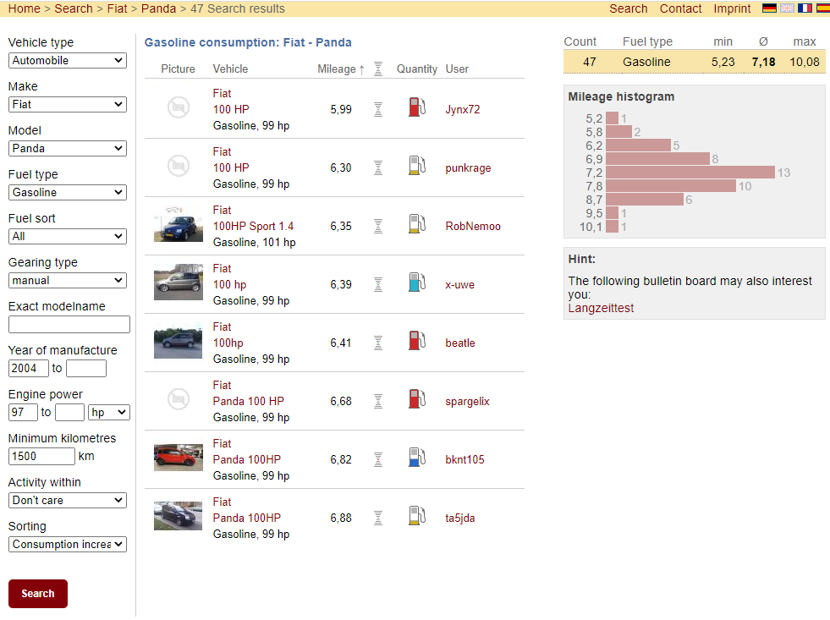830x620 pixels.
Task: Open the Gearing type dropdown
Action: [67, 280]
